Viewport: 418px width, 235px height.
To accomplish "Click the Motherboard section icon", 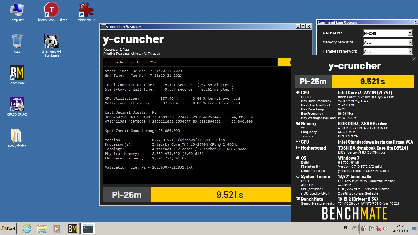I will [298, 148].
